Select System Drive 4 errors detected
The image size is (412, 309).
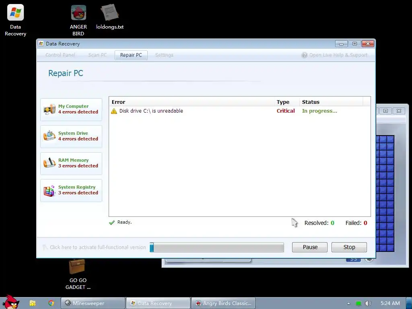pyautogui.click(x=71, y=136)
